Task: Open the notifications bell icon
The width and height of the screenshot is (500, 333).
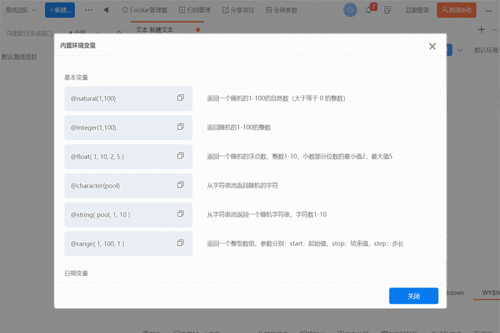Action: tap(369, 10)
